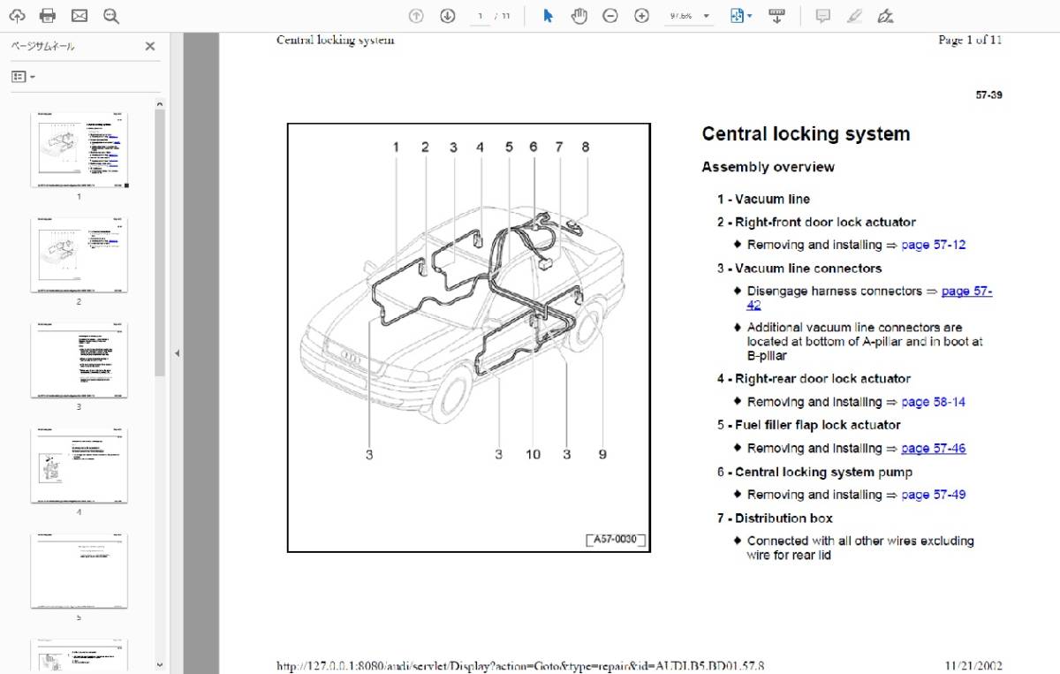Screen dimensions: 1060x674
Task: Open link page 57-46
Action: click(933, 448)
